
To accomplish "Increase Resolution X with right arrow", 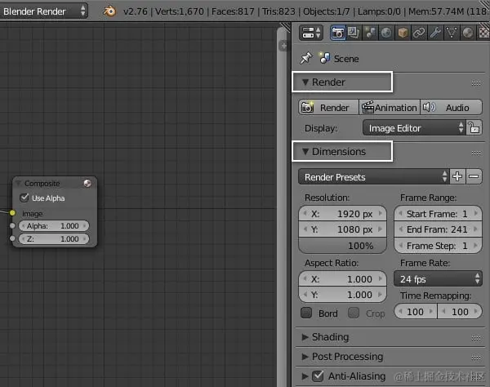I will tap(381, 213).
